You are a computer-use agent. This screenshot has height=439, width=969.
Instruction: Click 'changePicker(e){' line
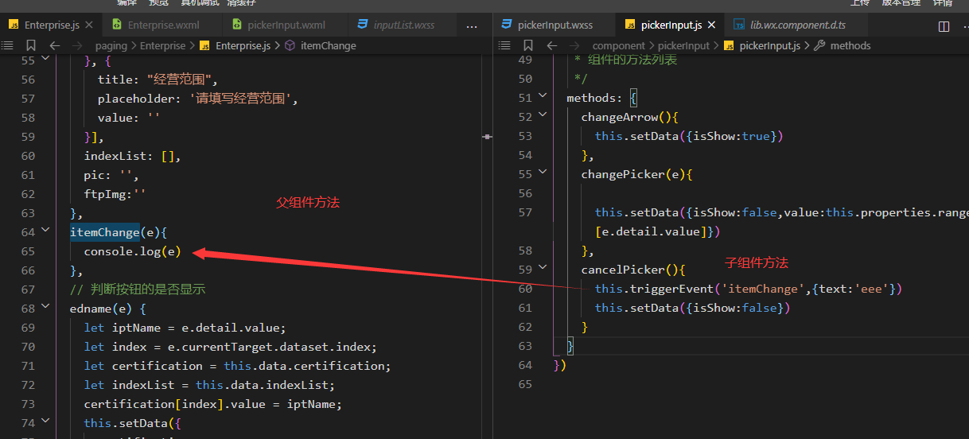(636, 174)
